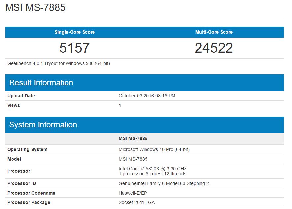Select the Single-Core Score header
The image size is (292, 209).
point(75,32)
